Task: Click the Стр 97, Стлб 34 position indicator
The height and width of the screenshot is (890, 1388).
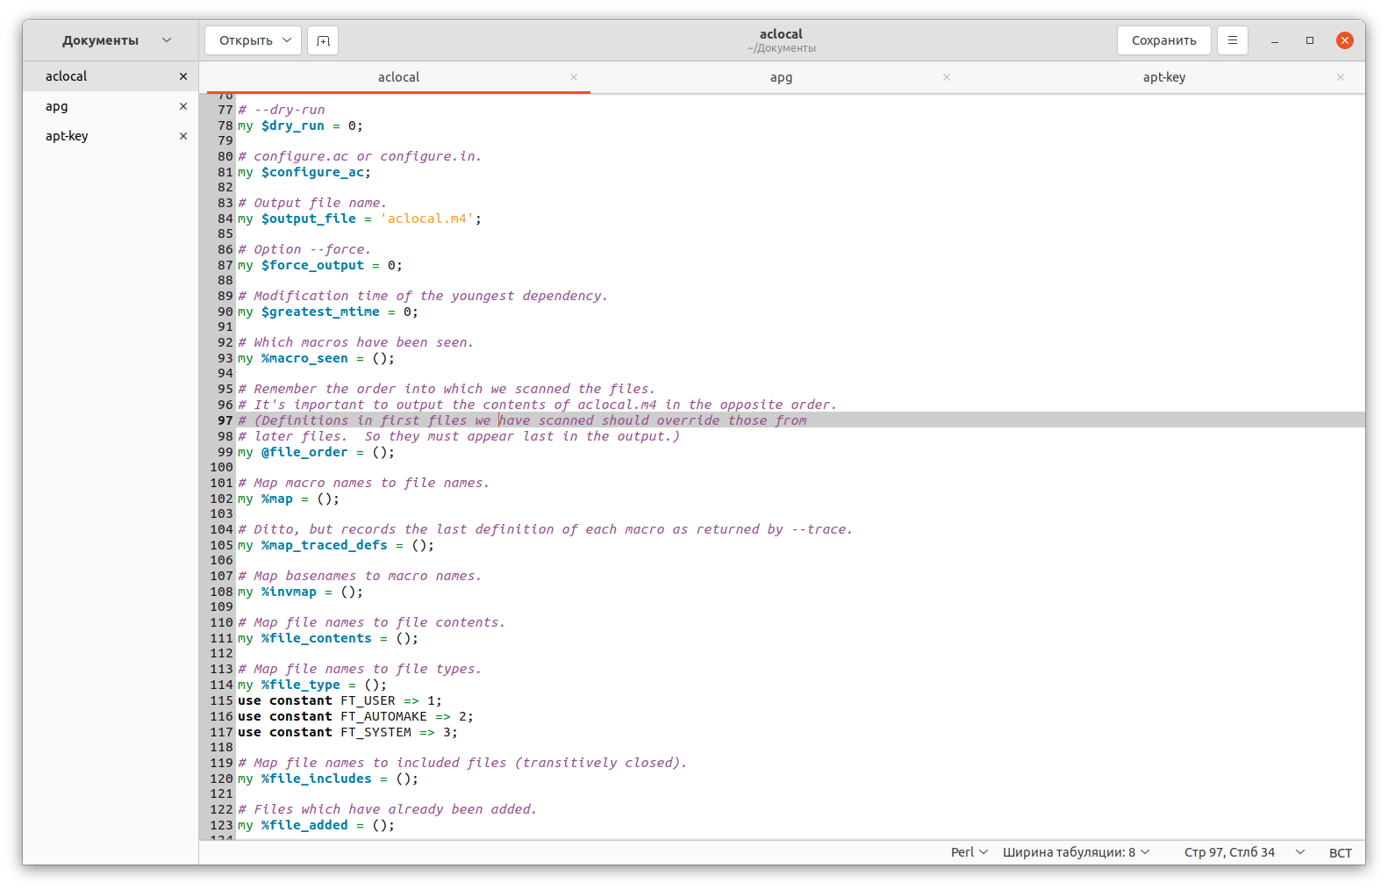Action: tap(1229, 852)
